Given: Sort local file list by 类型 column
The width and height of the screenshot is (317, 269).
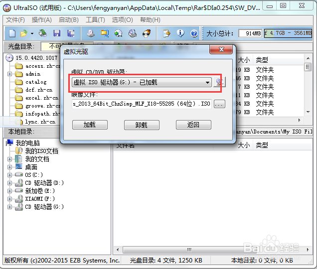Looking at the screenshot, I should pos(282,145).
